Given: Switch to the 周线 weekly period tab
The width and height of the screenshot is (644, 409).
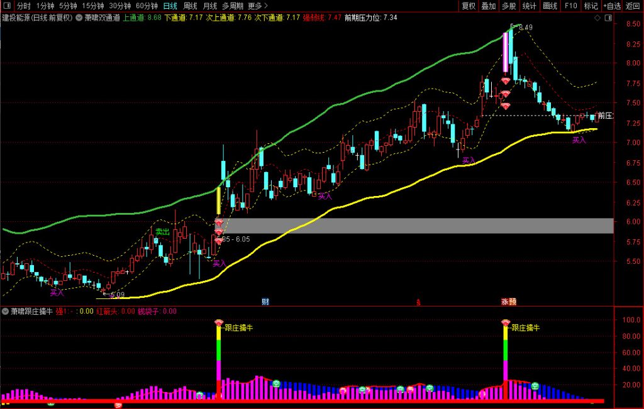Looking at the screenshot, I should coord(190,6).
